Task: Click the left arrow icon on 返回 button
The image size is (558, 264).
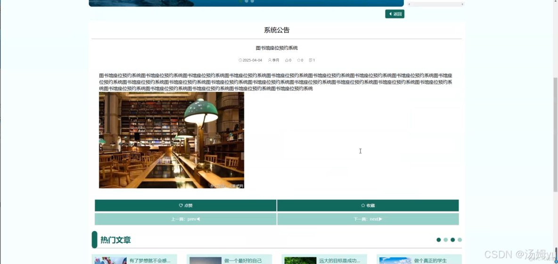Action: point(390,14)
